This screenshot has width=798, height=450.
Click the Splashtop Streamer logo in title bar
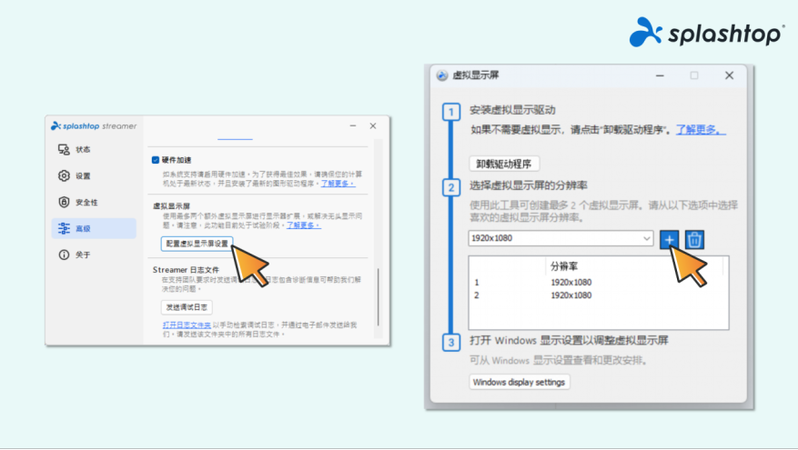(x=94, y=126)
